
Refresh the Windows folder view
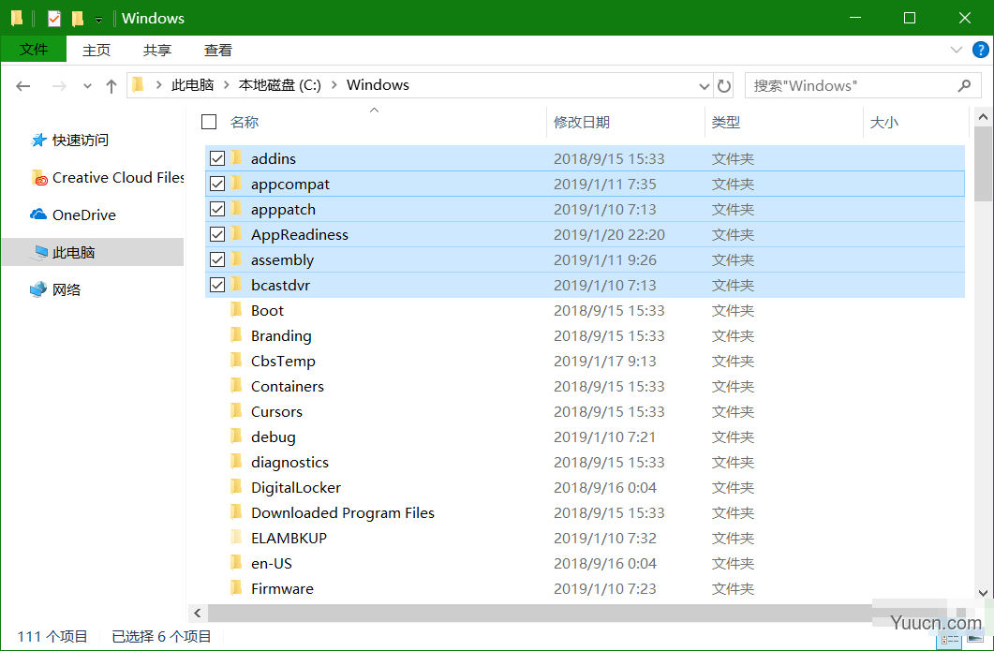click(x=724, y=85)
